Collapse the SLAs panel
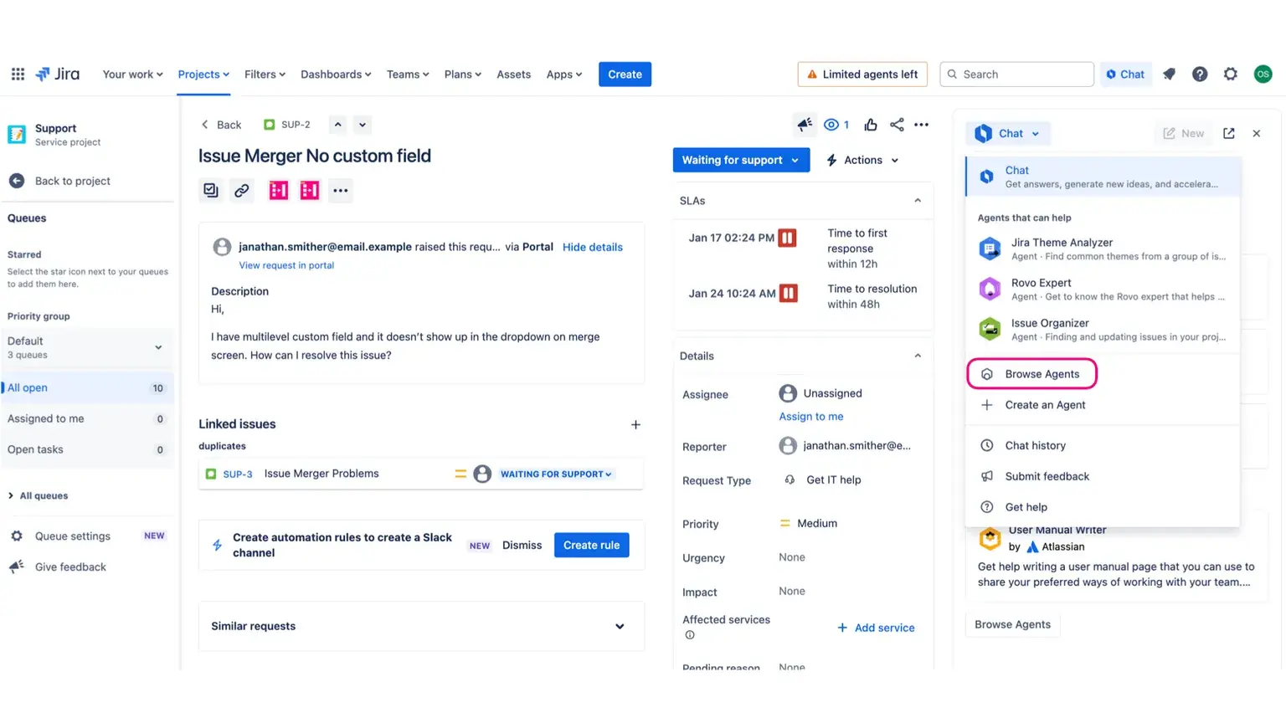 917,201
